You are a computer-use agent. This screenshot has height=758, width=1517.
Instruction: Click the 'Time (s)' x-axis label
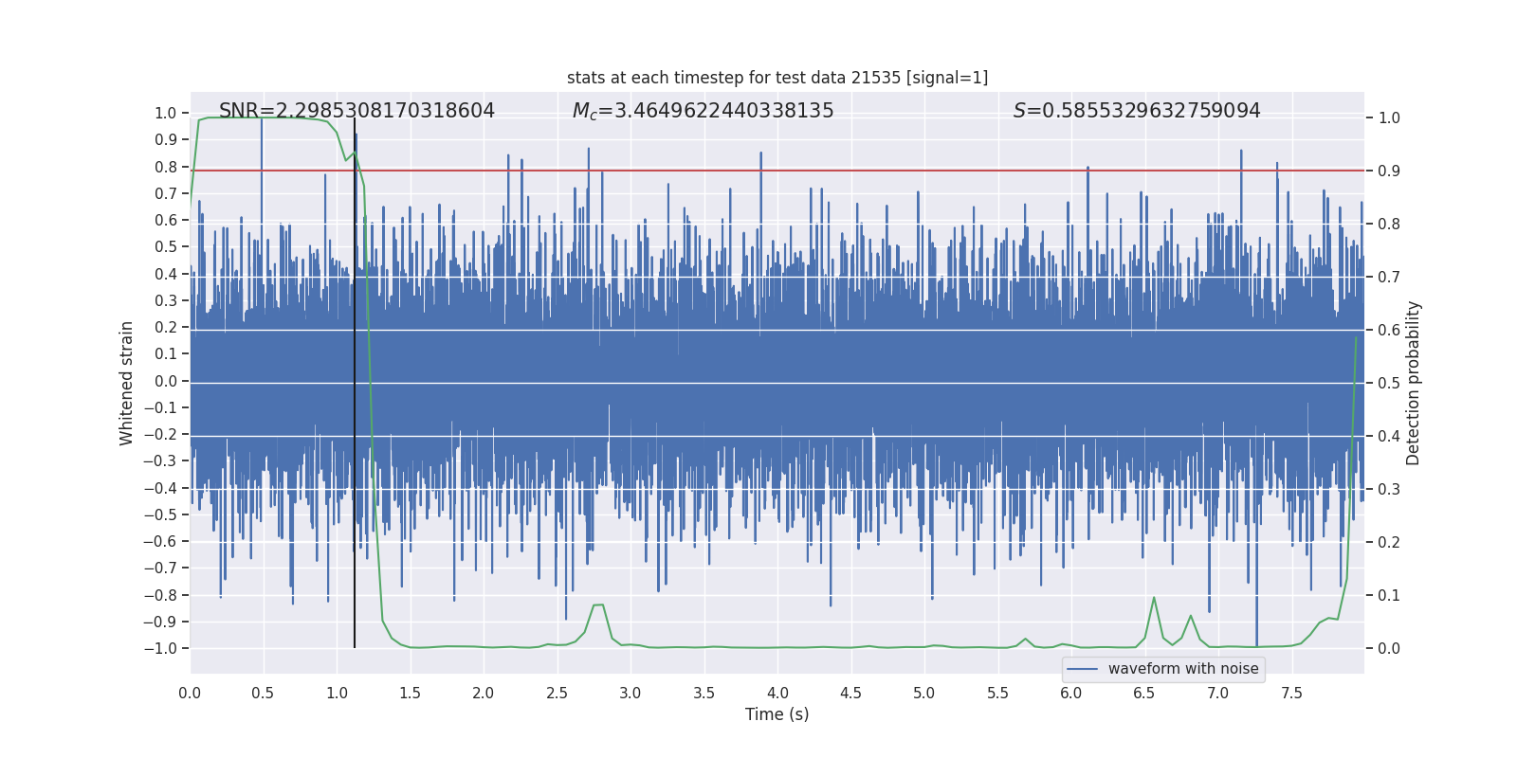(x=777, y=714)
